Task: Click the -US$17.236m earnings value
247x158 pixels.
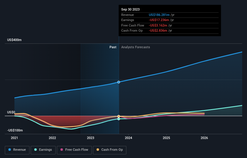Action: [159, 20]
